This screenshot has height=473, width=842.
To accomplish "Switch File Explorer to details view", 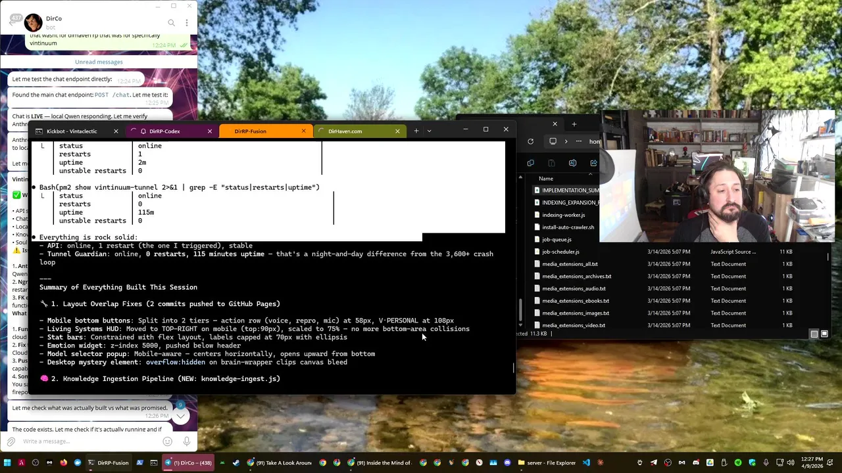I will 814,334.
